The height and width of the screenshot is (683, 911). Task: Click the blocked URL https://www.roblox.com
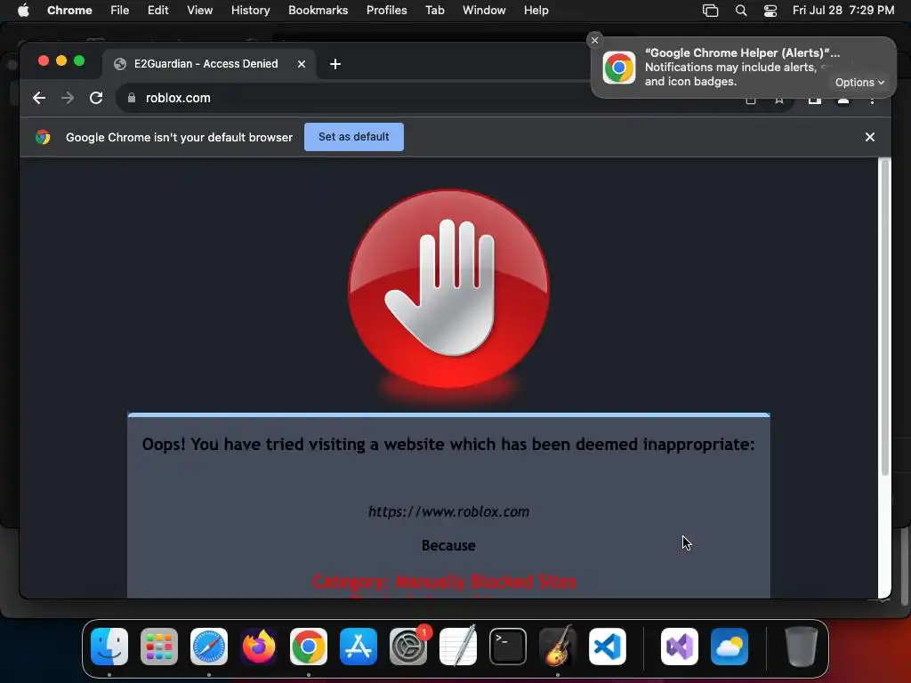pyautogui.click(x=448, y=511)
